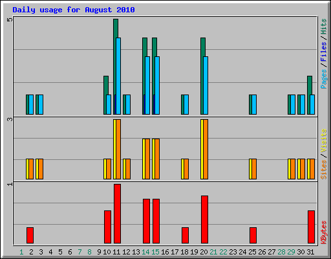Click the y-axis value 3 of middle chart
331x259 pixels.
click(x=10, y=119)
